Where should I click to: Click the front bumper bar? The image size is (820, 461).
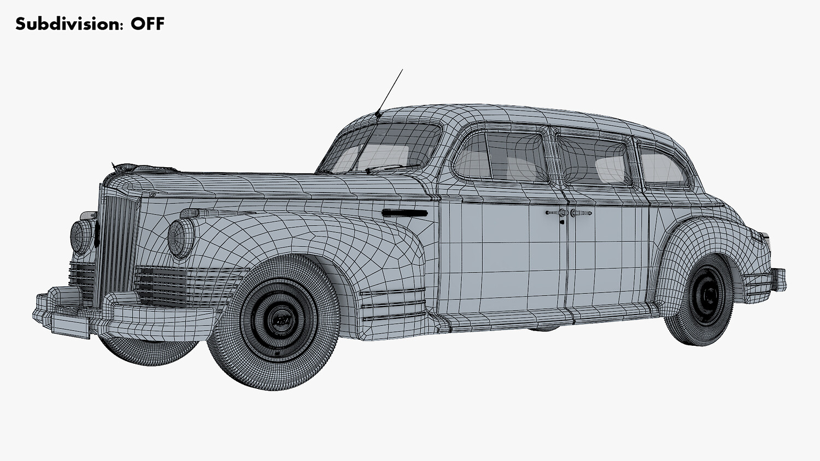(x=126, y=314)
